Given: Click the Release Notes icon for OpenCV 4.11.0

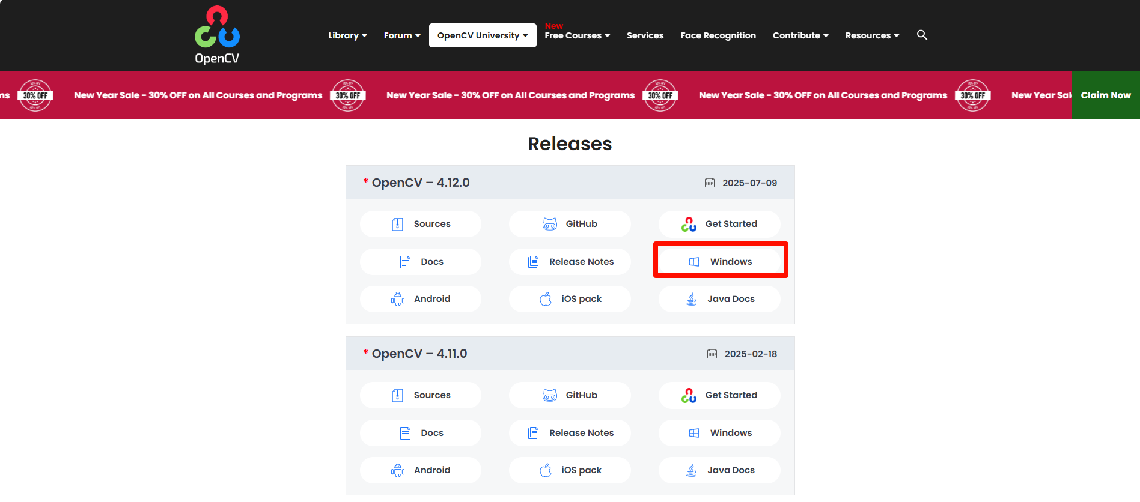Looking at the screenshot, I should click(533, 433).
